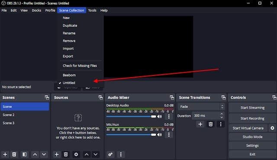Adjust Desktop Audio volume slider

click(131, 116)
